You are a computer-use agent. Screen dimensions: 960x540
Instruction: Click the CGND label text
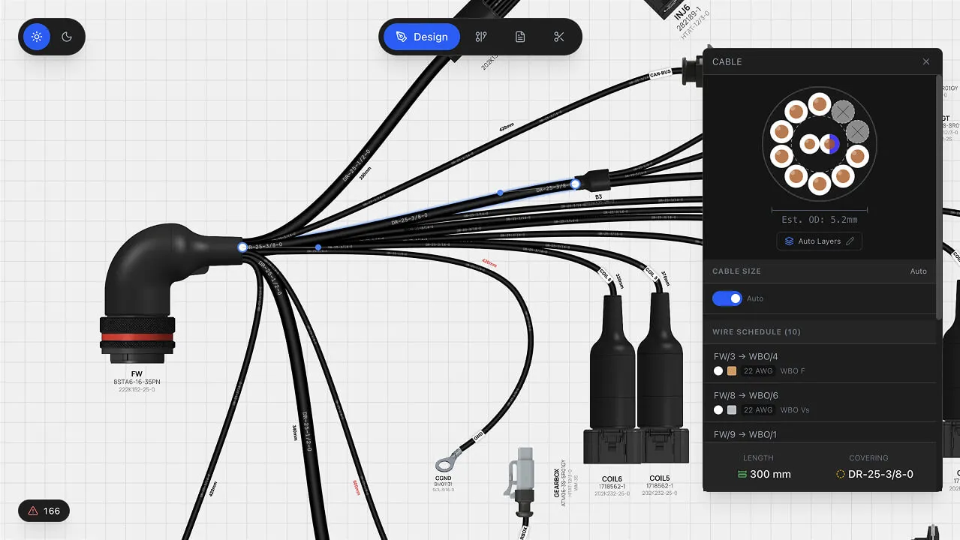[x=443, y=478]
